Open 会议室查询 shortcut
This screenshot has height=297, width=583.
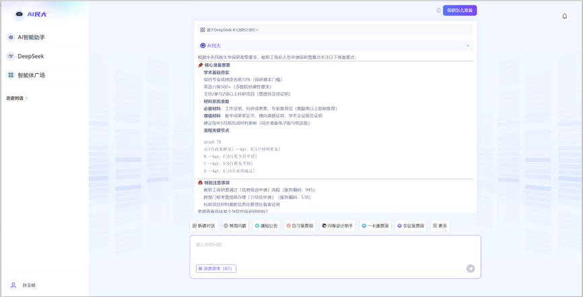pos(411,226)
